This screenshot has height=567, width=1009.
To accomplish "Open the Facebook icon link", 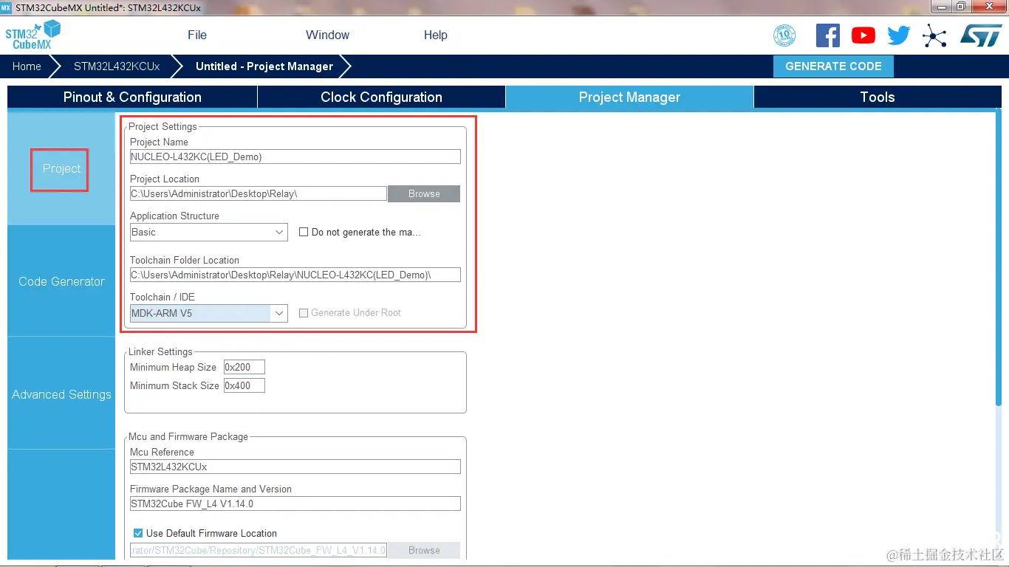I will tap(828, 35).
